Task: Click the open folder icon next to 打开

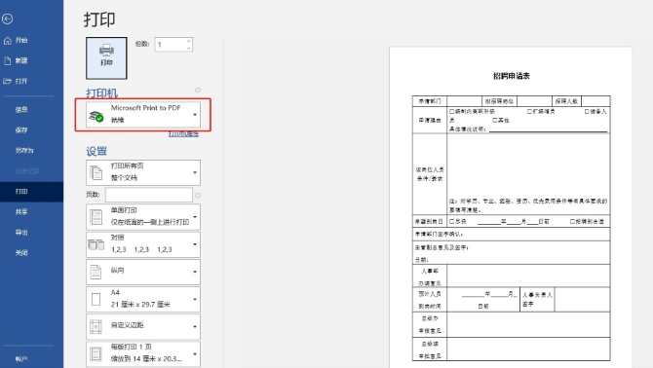Action: tap(8, 81)
